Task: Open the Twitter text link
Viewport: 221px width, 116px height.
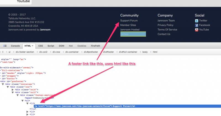Action: click(203, 20)
